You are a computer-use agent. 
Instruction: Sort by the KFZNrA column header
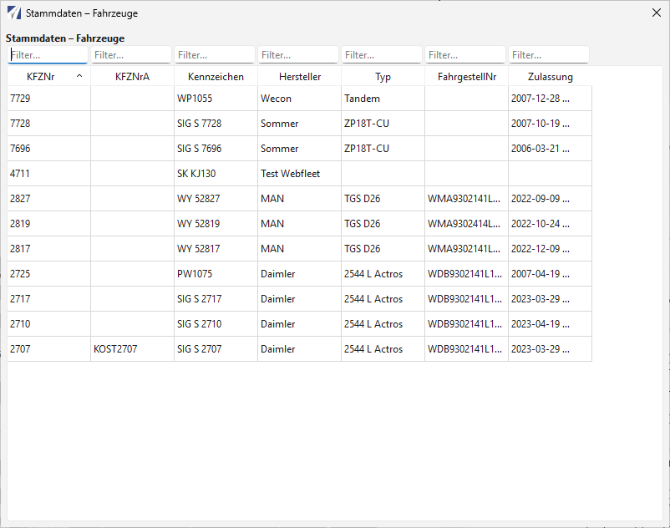click(133, 77)
